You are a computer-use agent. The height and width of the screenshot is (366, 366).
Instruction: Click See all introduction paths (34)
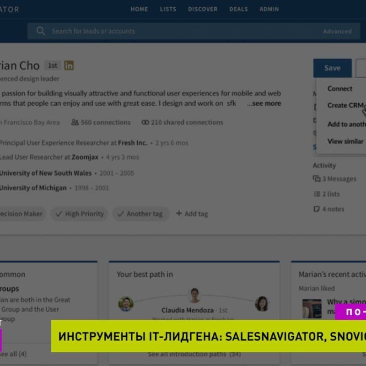click(194, 354)
